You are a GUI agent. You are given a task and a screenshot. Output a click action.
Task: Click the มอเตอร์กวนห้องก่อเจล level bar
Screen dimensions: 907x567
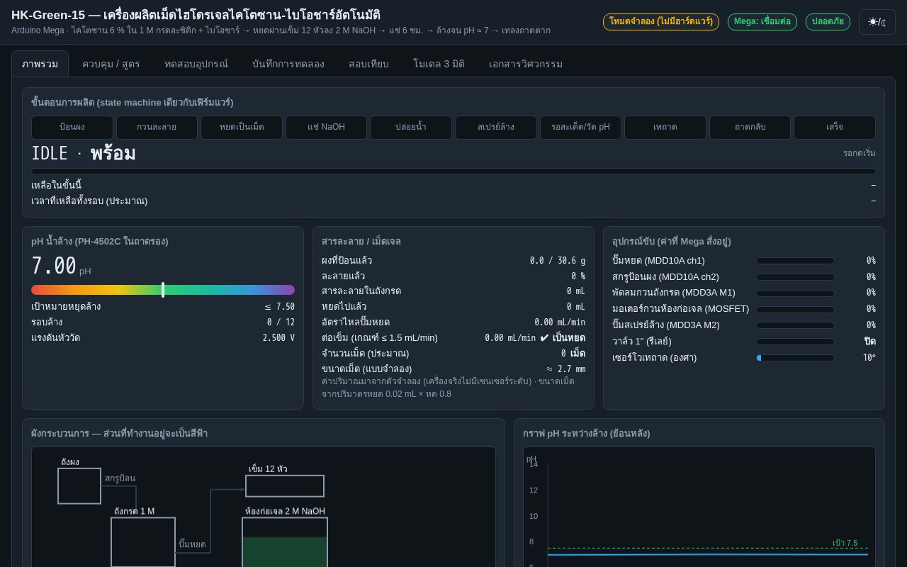795,309
